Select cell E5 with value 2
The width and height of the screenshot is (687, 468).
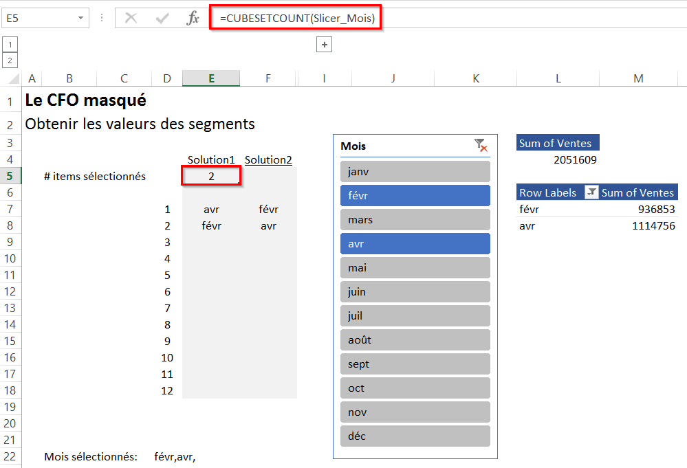[x=211, y=176]
